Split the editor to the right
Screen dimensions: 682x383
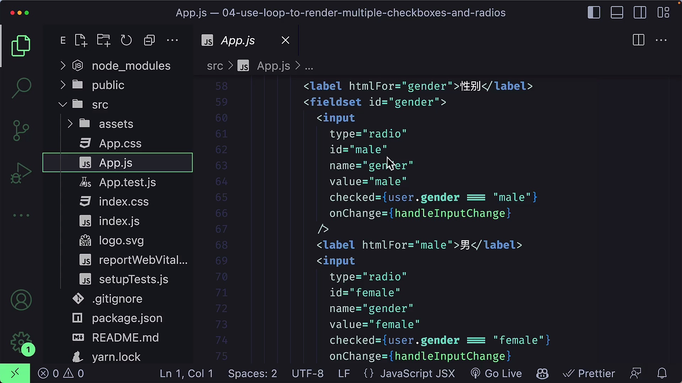(638, 40)
